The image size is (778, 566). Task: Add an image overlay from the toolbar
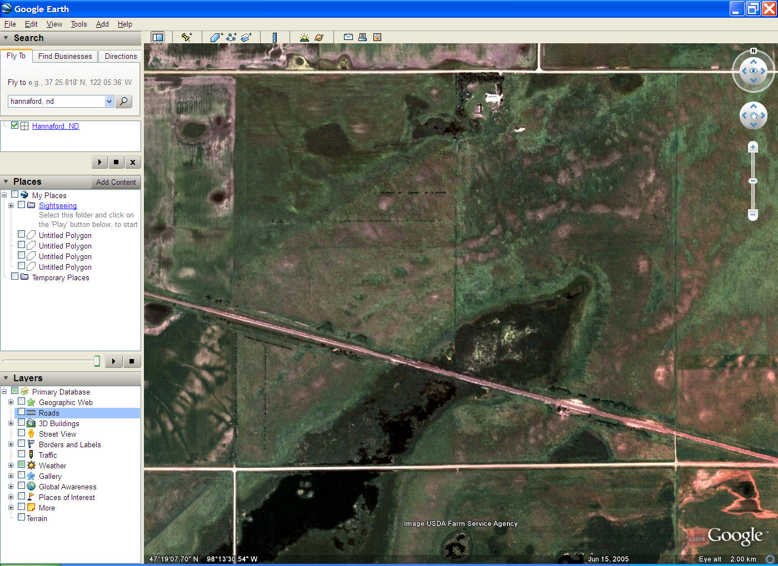click(246, 37)
